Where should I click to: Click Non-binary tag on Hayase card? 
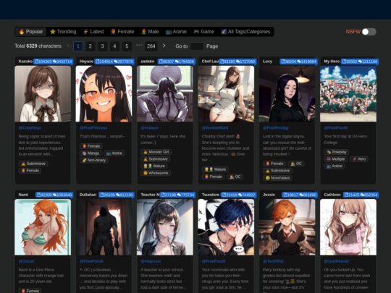pyautogui.click(x=94, y=160)
